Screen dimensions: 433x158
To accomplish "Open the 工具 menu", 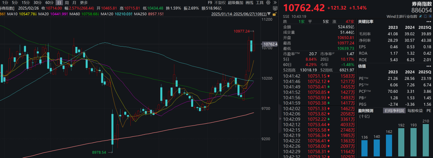I will (x=260, y=3).
